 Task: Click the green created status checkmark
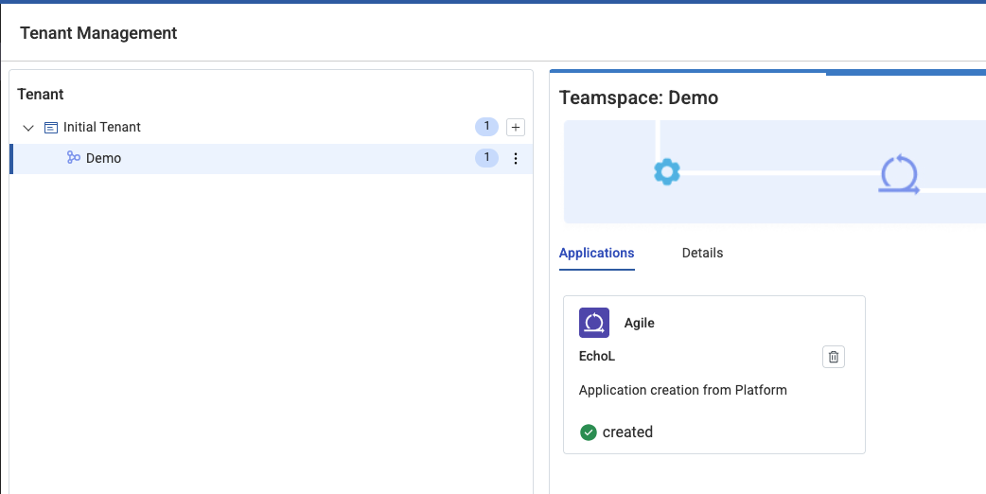click(588, 432)
